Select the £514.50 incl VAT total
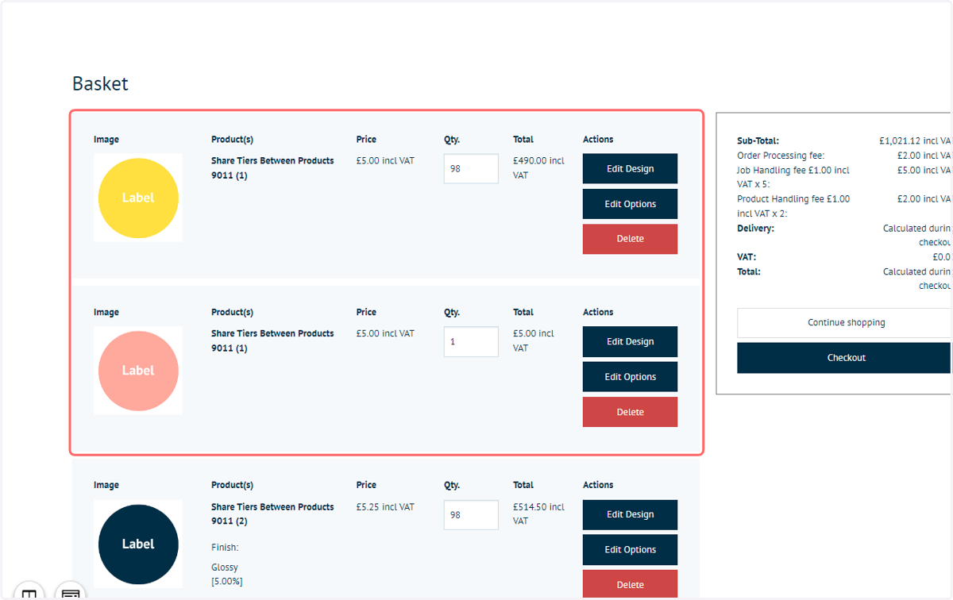 pyautogui.click(x=538, y=514)
